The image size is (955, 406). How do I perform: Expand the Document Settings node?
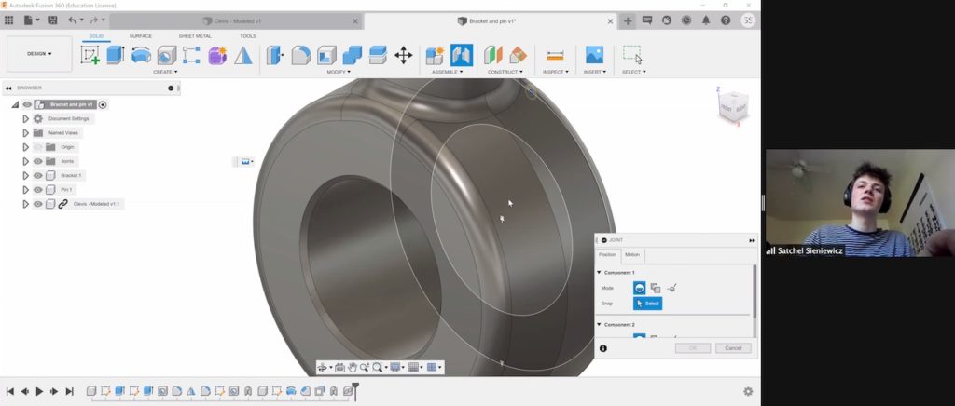(x=26, y=119)
